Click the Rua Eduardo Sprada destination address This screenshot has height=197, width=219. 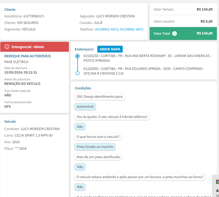144,71
